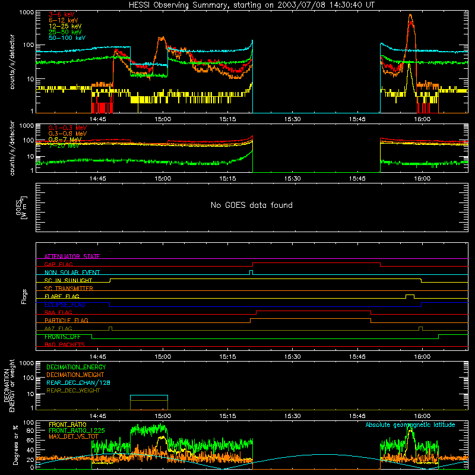This screenshot has height=475, width=475.
Task: Click the DECIMATION ENERGY or weight axis title
Action: (9, 385)
